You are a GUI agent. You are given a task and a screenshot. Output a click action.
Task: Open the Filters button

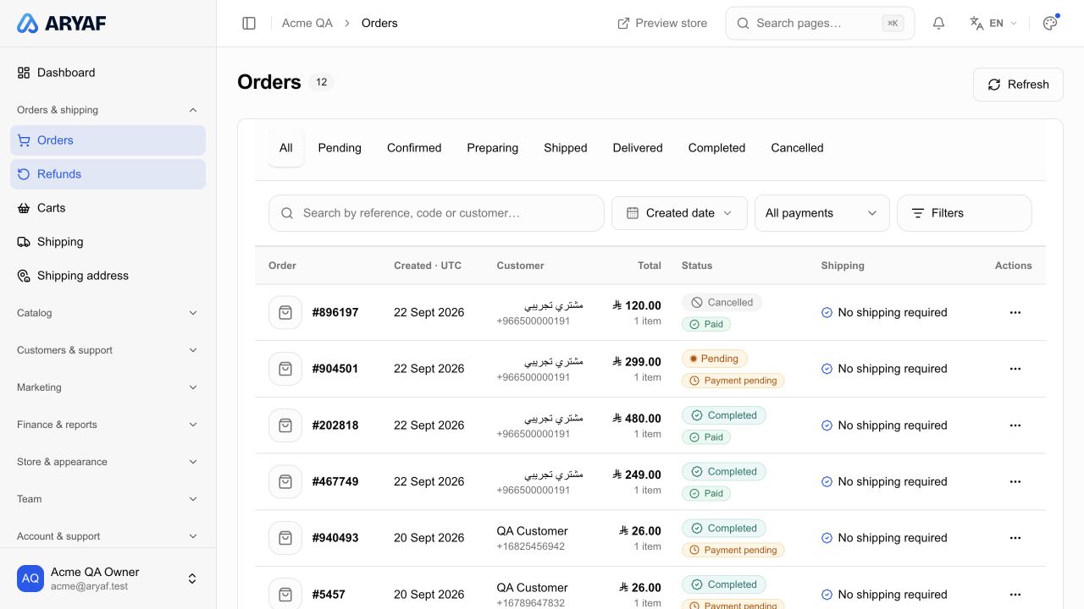click(965, 213)
